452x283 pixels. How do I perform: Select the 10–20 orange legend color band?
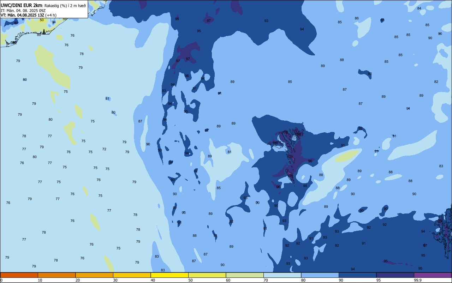point(56,275)
